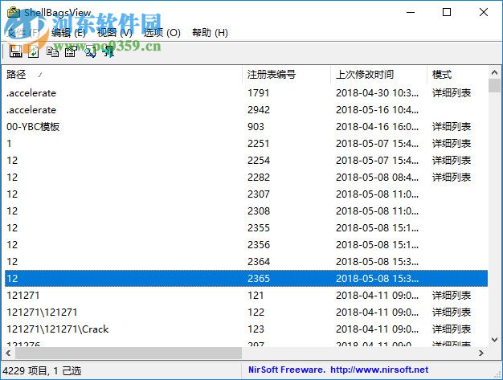Select the .accelerate row numbered 1791
Image resolution: width=503 pixels, height=380 pixels.
[247, 93]
